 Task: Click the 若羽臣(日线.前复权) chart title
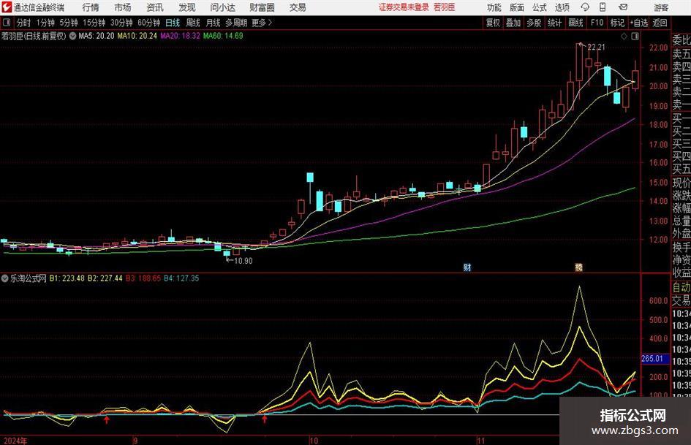tap(34, 36)
